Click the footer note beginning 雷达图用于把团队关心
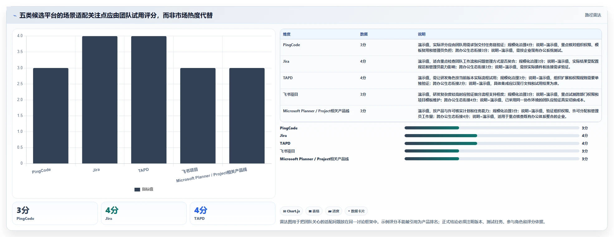614x237 pixels. pos(413,222)
